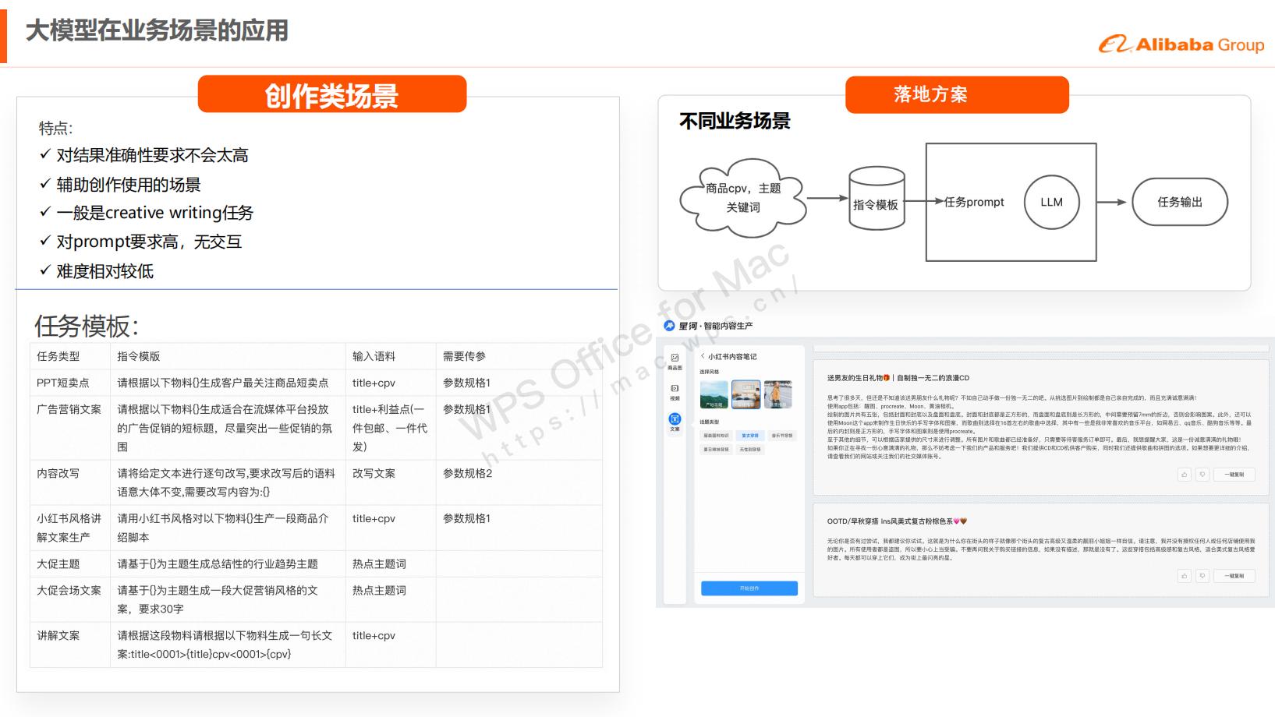Copy the 送男友的生日礼物 text with 一键复制

(1234, 474)
